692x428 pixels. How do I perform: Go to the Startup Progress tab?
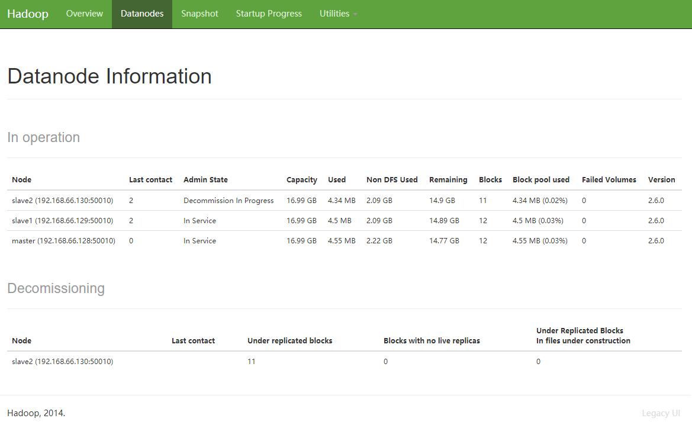pyautogui.click(x=269, y=14)
